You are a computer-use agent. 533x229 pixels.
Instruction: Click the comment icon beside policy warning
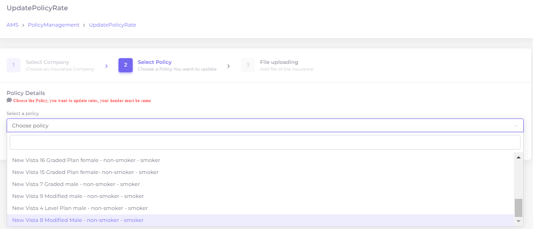(9, 100)
